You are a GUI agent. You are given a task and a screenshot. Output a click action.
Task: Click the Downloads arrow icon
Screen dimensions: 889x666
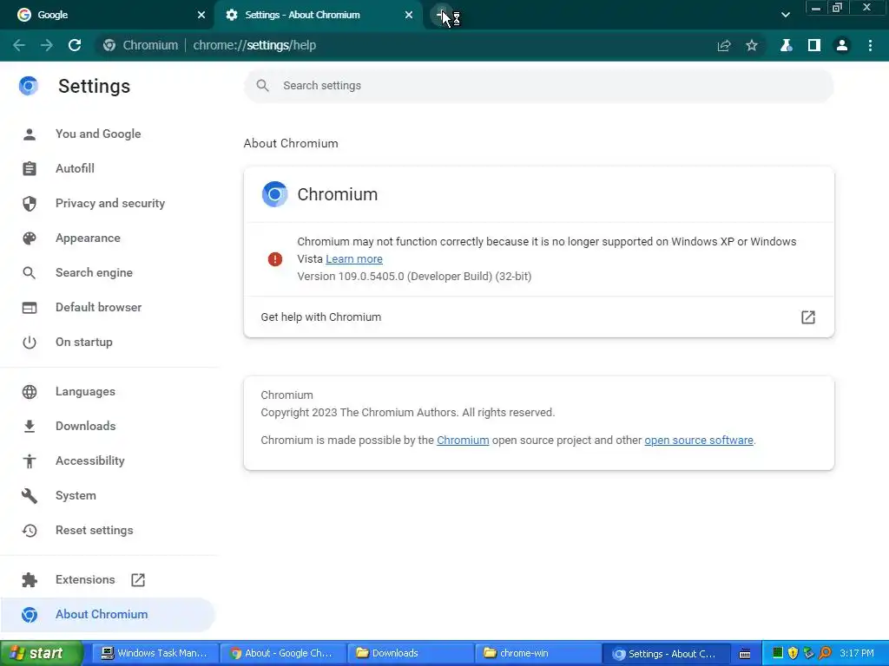(x=30, y=427)
